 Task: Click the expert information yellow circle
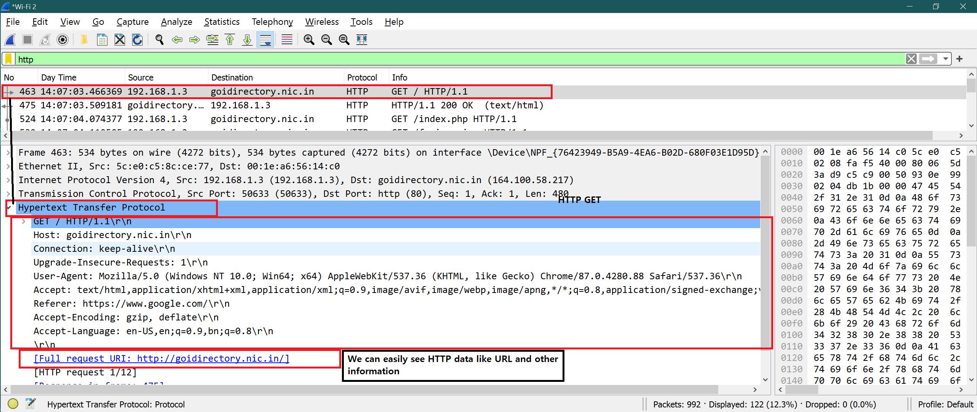[13, 404]
